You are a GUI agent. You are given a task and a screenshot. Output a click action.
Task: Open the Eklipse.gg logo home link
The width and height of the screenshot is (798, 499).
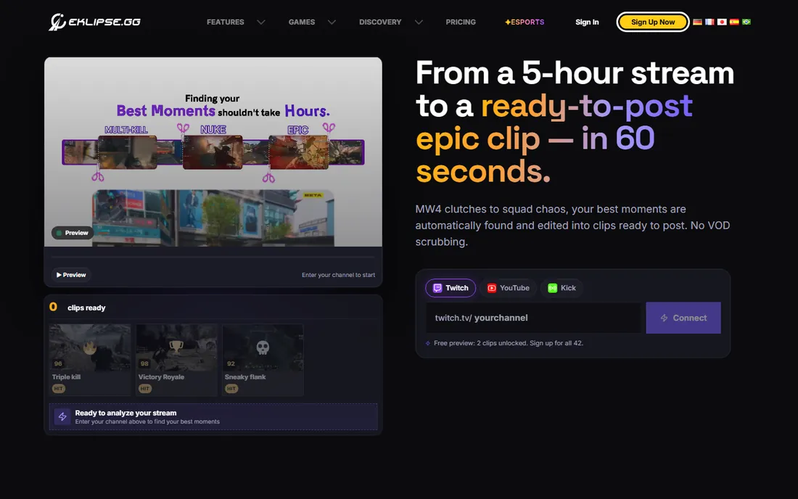point(94,22)
